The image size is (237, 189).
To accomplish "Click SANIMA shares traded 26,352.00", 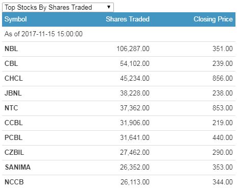I will click(x=135, y=167).
